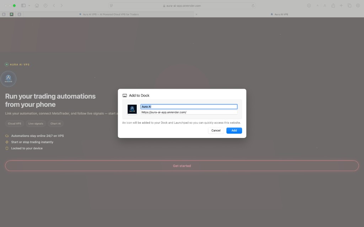
Task: Click the green fullscreen window button
Action: pos(14,6)
